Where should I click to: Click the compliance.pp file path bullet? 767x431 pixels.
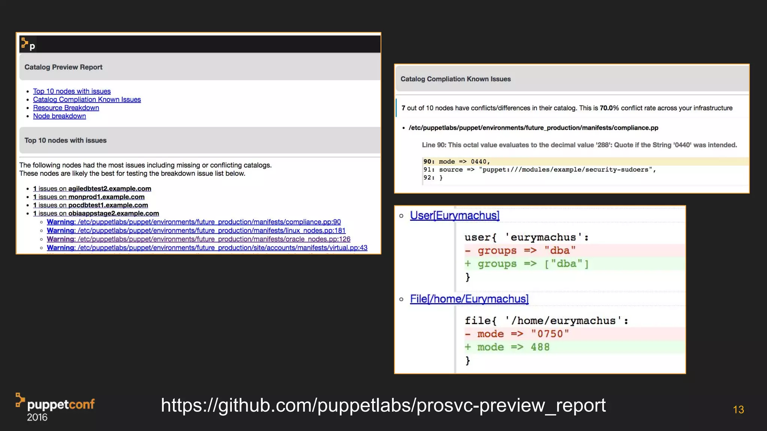[x=533, y=128]
